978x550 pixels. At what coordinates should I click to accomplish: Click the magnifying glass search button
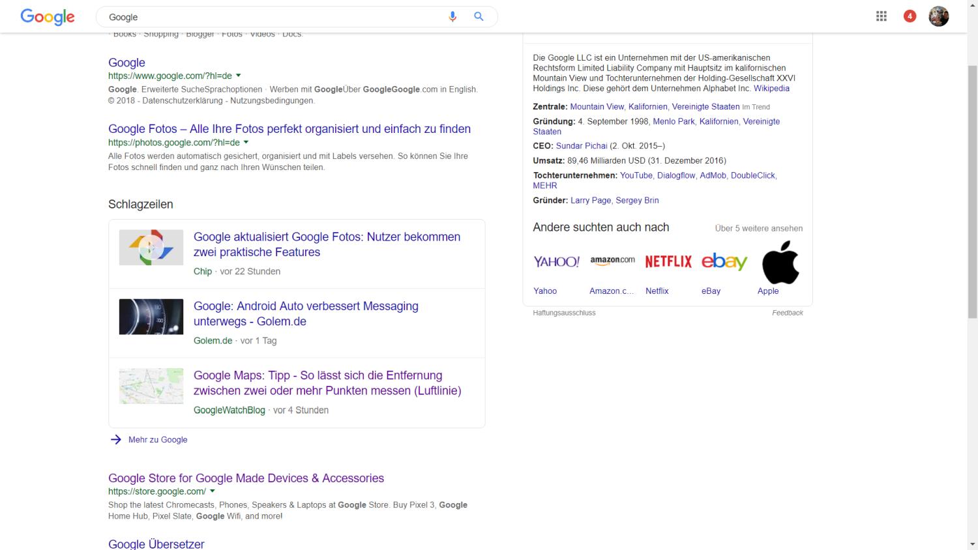coord(479,17)
